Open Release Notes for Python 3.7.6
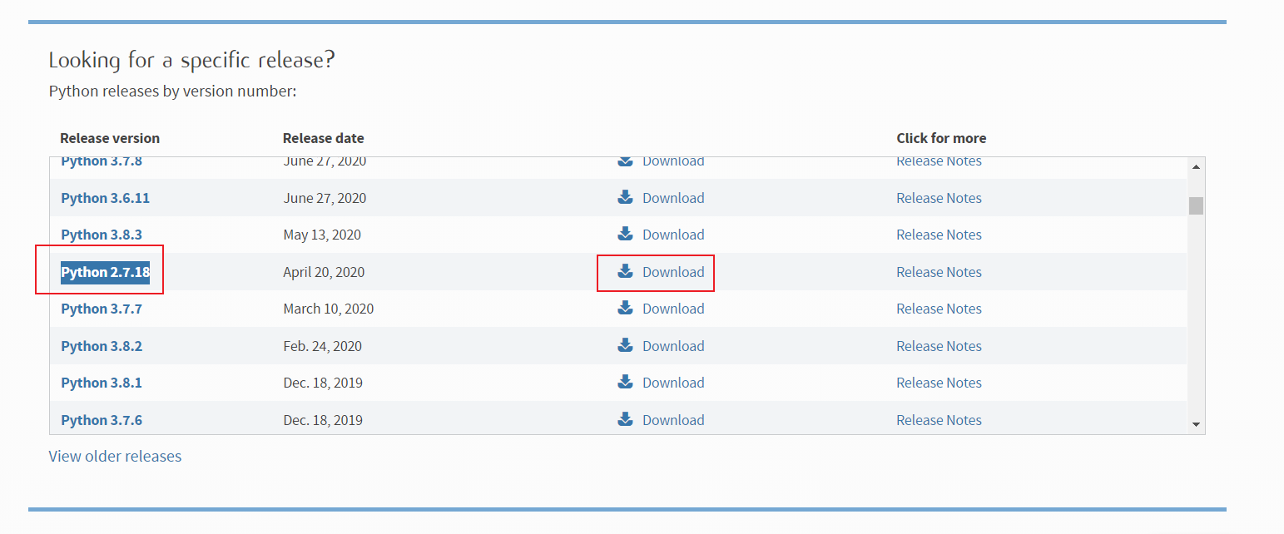The image size is (1284, 534). coord(939,420)
